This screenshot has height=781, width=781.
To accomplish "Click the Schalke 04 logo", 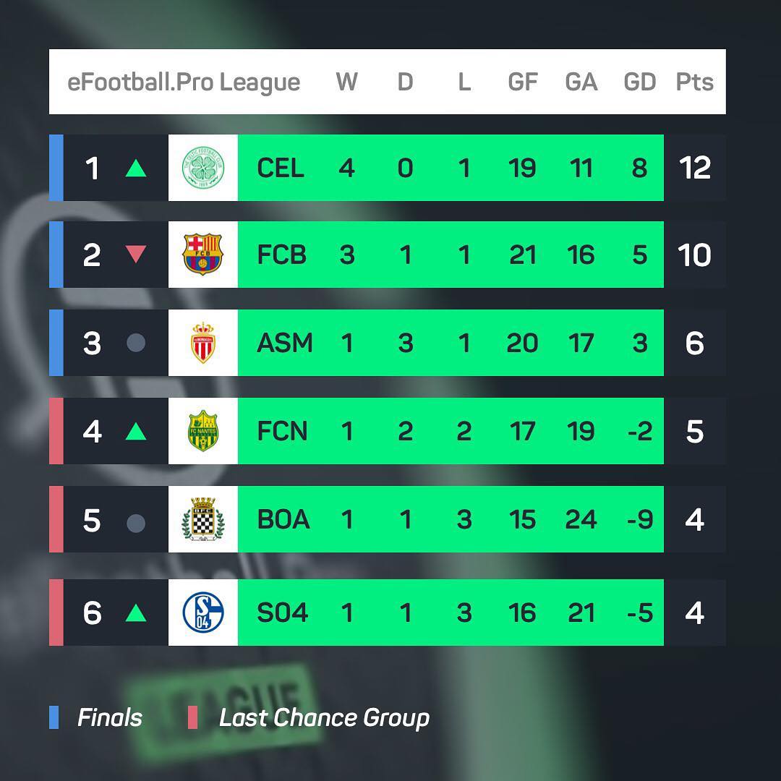I will tap(202, 613).
